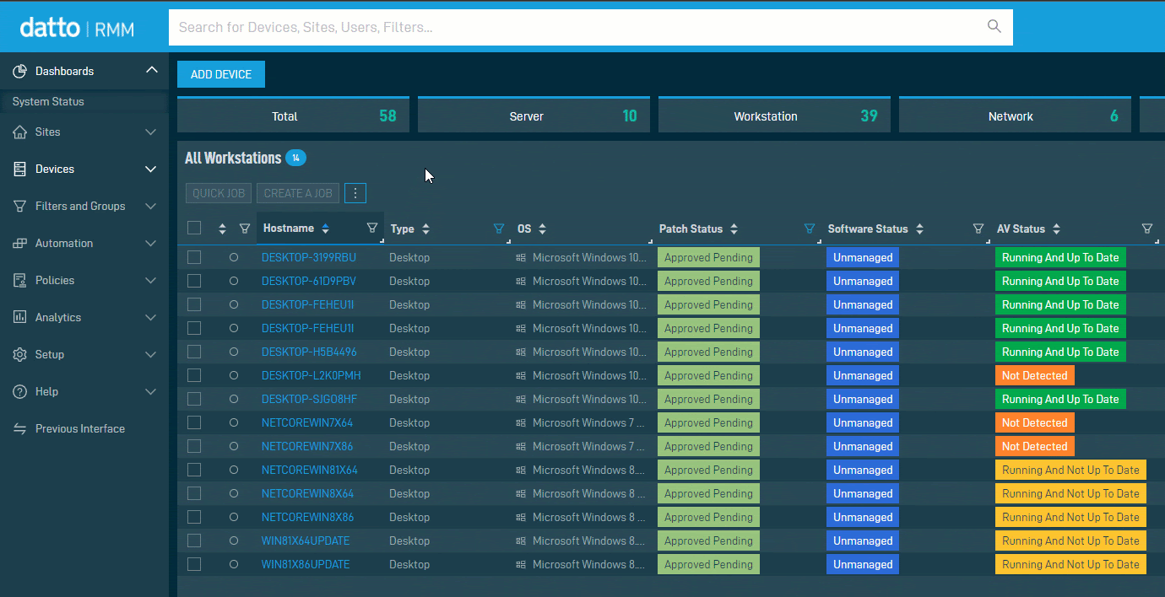Click the status circle for NETCOREWIN7X64
1165x597 pixels.
[234, 422]
